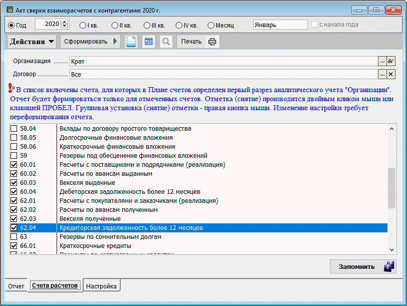Select row Долгосрочные финансовые вложения

[x=199, y=138]
